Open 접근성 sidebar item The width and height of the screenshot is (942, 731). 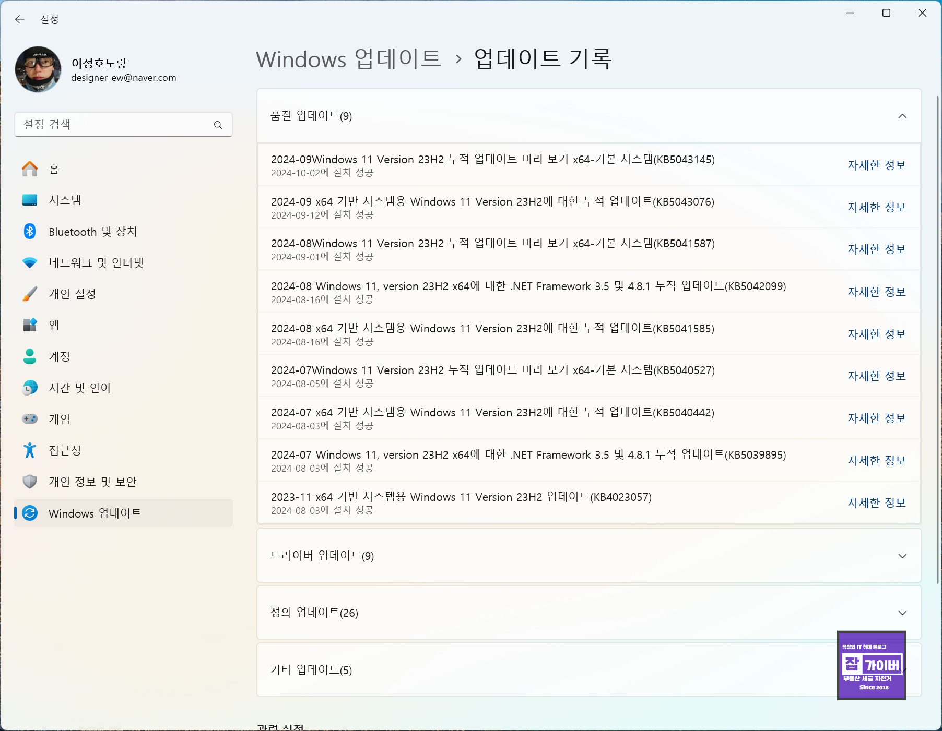coord(123,450)
